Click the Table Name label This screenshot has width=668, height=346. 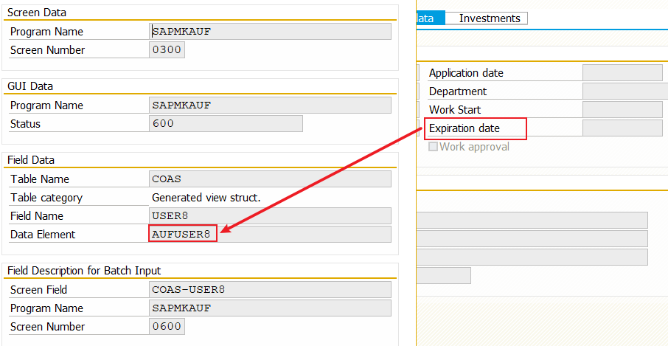40,179
